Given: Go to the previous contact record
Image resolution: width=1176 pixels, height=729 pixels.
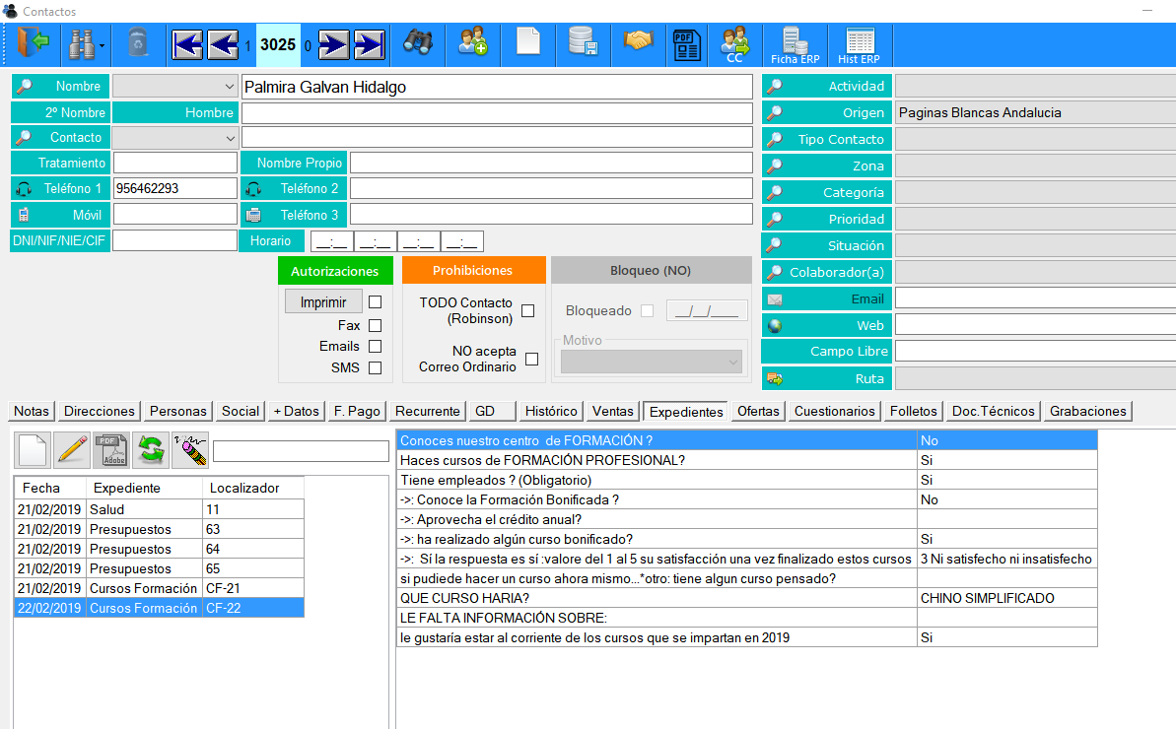Looking at the screenshot, I should point(223,45).
